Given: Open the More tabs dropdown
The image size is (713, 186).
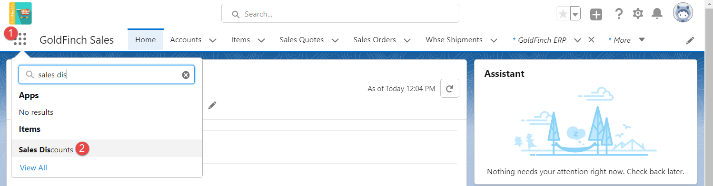Looking at the screenshot, I should point(627,40).
